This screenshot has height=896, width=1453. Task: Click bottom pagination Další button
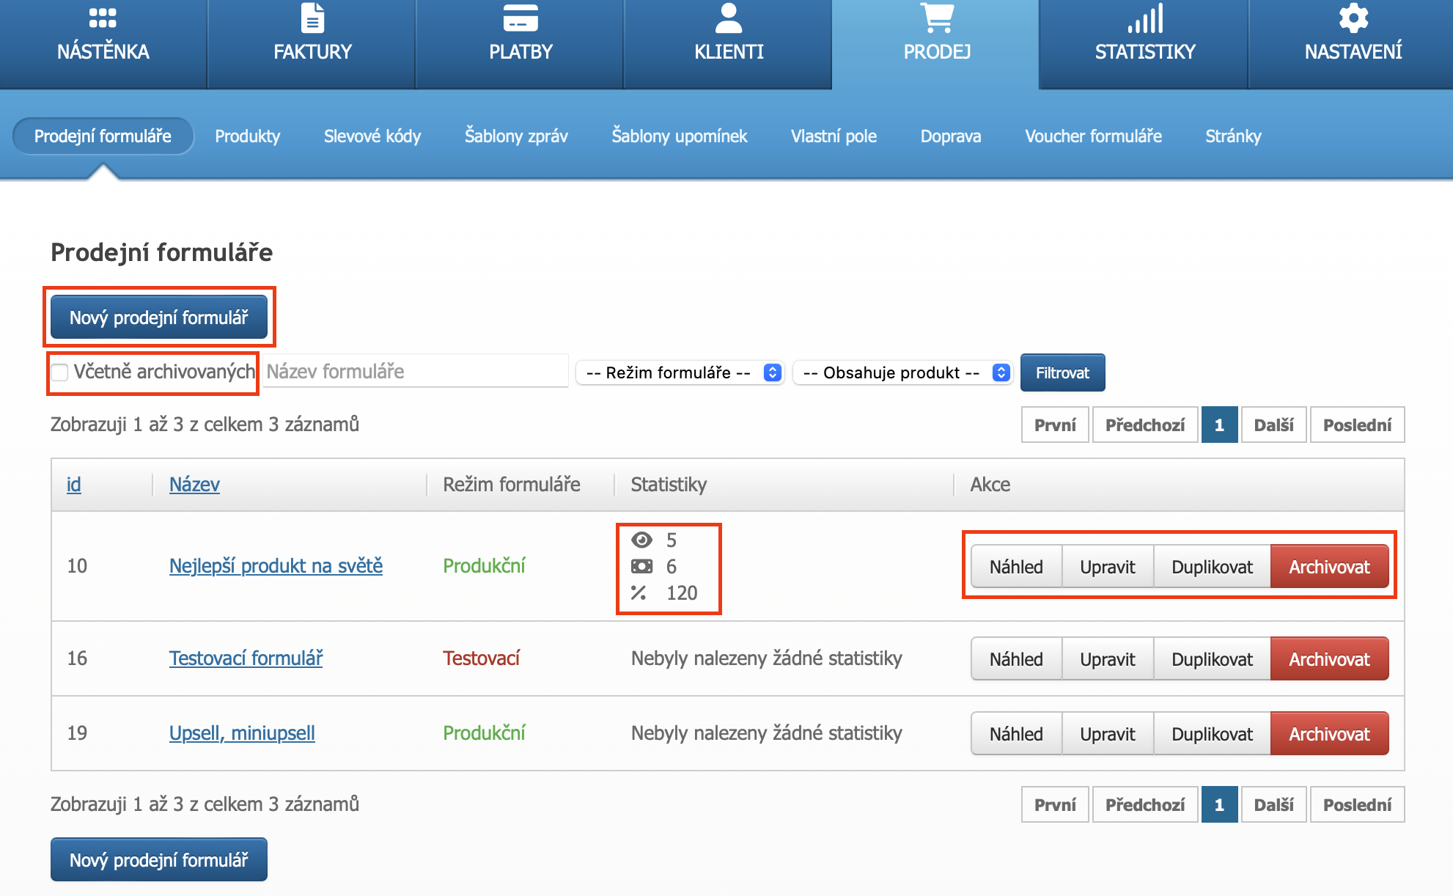coord(1273,804)
